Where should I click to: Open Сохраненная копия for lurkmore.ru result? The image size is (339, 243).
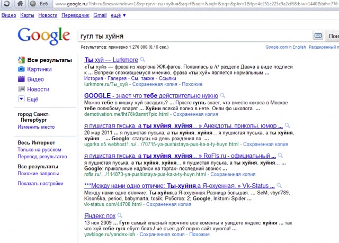pos(155,84)
